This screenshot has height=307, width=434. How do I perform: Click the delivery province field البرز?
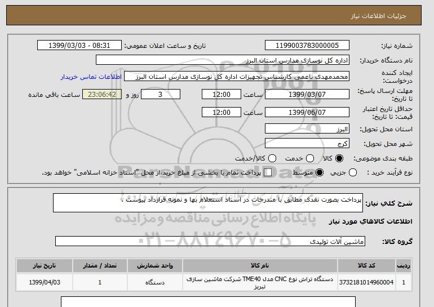307,128
